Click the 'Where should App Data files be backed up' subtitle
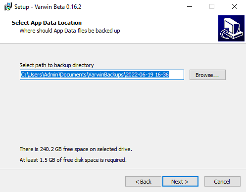 pos(70,31)
